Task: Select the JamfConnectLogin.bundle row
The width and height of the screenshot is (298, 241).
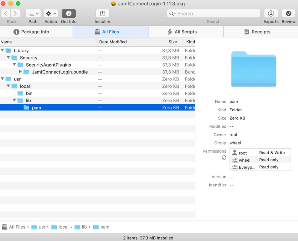Action: (97, 72)
